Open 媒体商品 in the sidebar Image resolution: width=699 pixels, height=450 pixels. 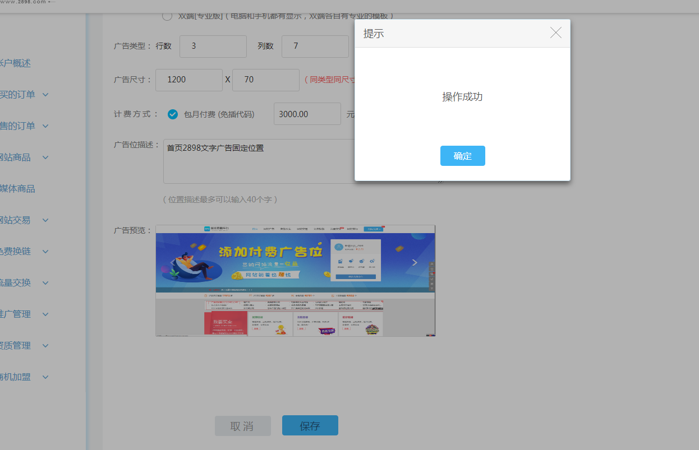click(x=17, y=189)
